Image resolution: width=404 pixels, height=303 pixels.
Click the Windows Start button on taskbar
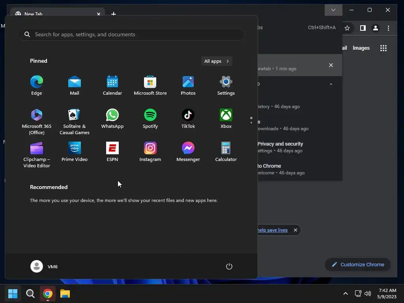(x=13, y=294)
